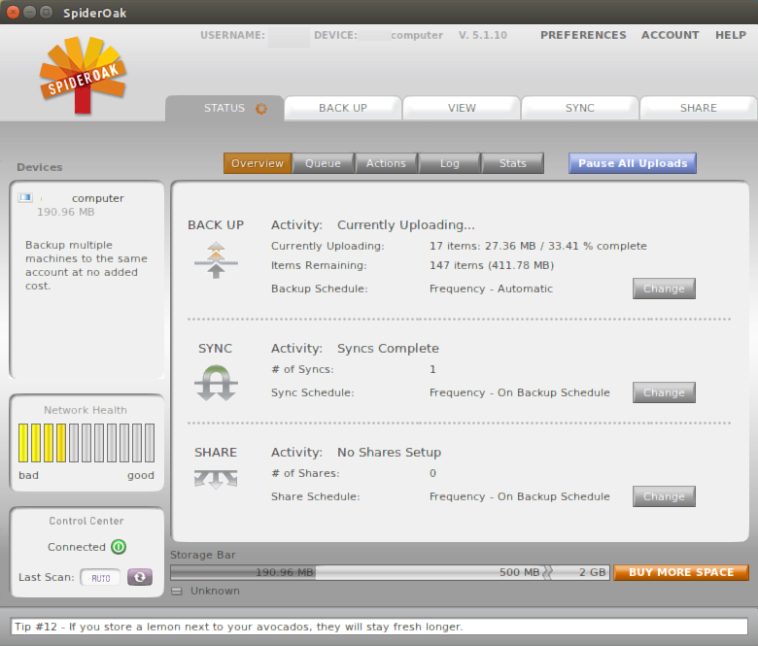Pause all uploads

coord(633,163)
